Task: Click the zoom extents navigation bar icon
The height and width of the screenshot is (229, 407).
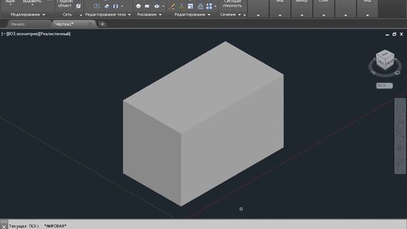Action: (400, 134)
